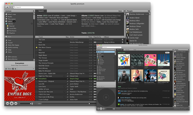Play the 'Everywhere' row by Empire Dogs
193x115 pixels.
tap(66, 79)
